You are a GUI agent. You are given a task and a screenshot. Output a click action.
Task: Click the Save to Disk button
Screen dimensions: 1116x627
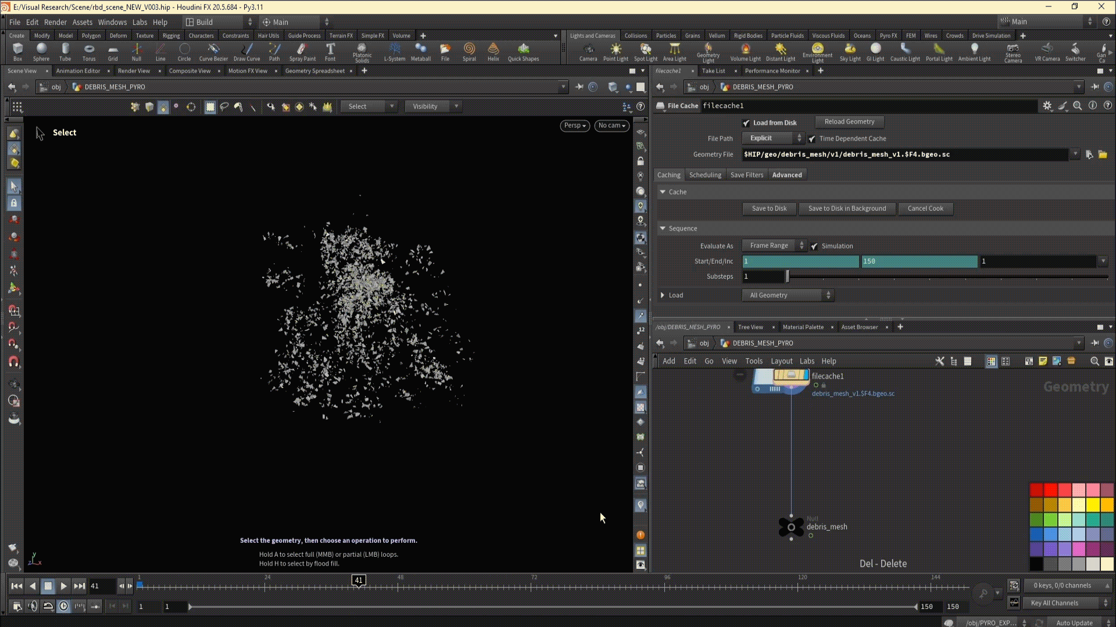pos(769,208)
